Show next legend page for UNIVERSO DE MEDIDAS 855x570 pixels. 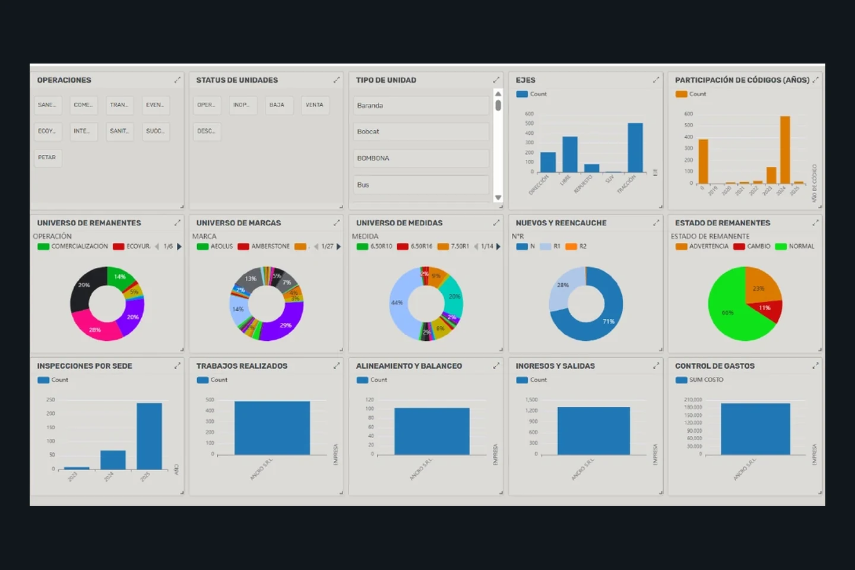[498, 246]
